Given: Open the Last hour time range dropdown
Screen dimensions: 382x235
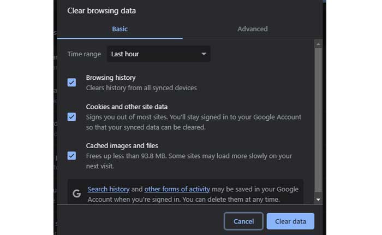Looking at the screenshot, I should 158,54.
